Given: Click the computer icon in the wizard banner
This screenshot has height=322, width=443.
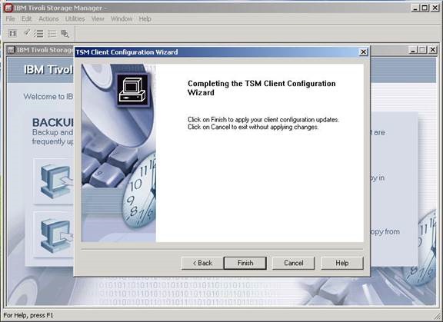Looking at the screenshot, I should (132, 90).
